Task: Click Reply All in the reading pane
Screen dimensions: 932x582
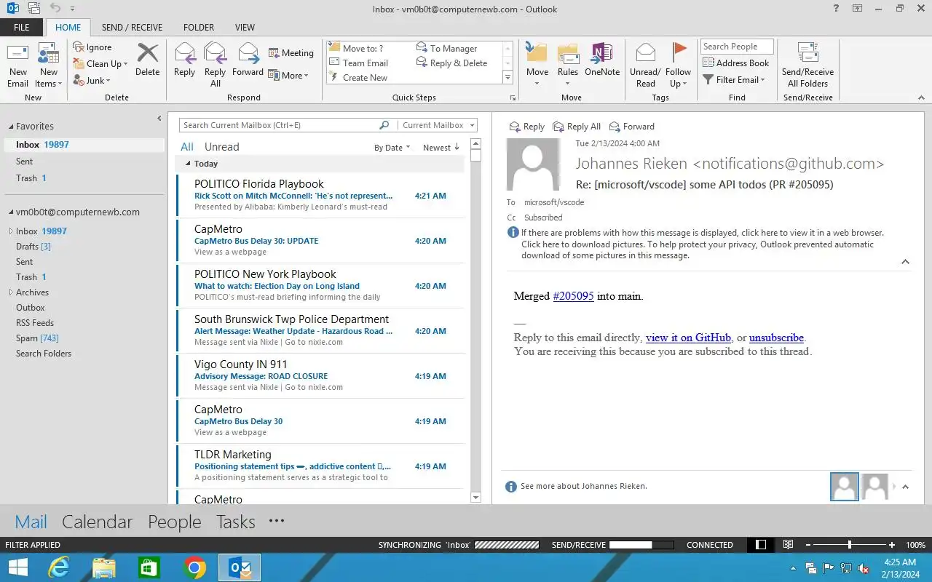Action: [577, 127]
